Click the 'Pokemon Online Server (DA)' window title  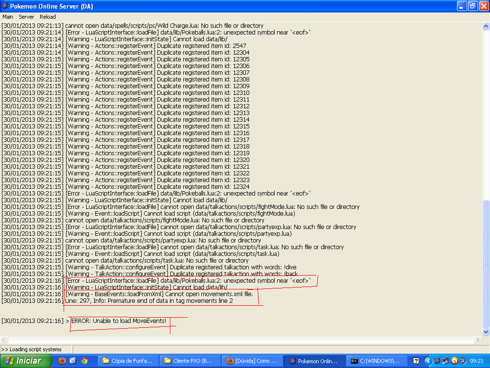coord(52,6)
